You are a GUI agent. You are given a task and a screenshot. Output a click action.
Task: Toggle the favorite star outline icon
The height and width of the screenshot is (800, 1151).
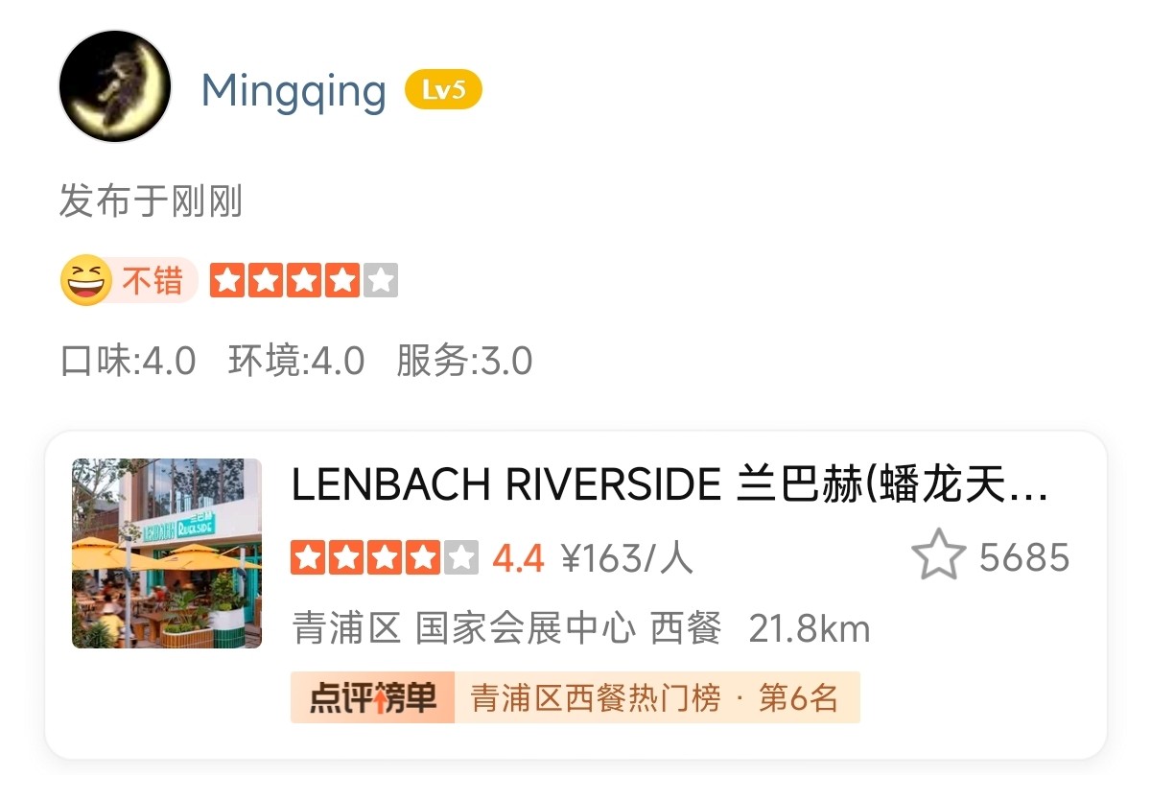pos(938,555)
